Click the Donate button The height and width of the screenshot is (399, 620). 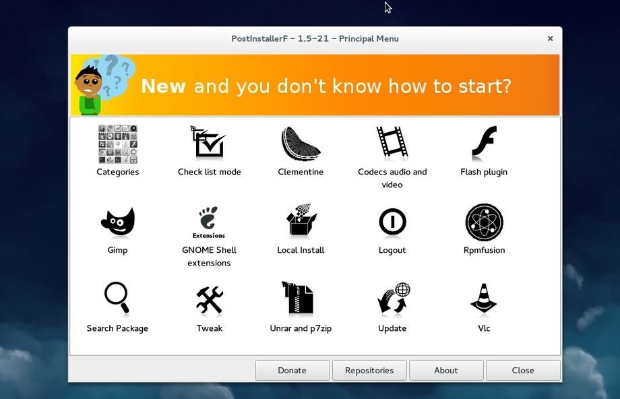[292, 370]
